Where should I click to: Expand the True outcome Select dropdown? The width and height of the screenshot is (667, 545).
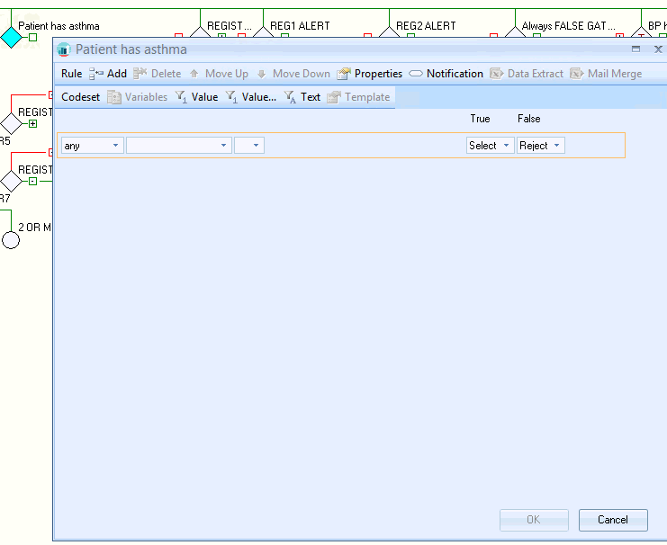click(x=490, y=146)
